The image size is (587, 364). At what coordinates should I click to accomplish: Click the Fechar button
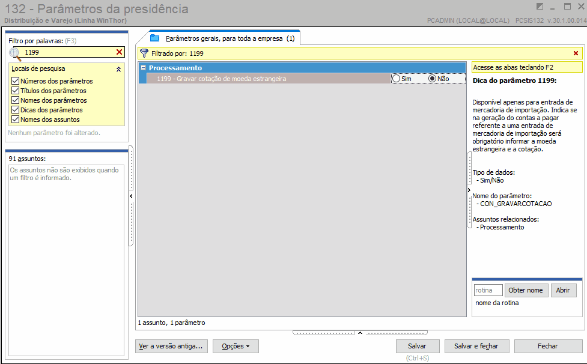tap(547, 346)
